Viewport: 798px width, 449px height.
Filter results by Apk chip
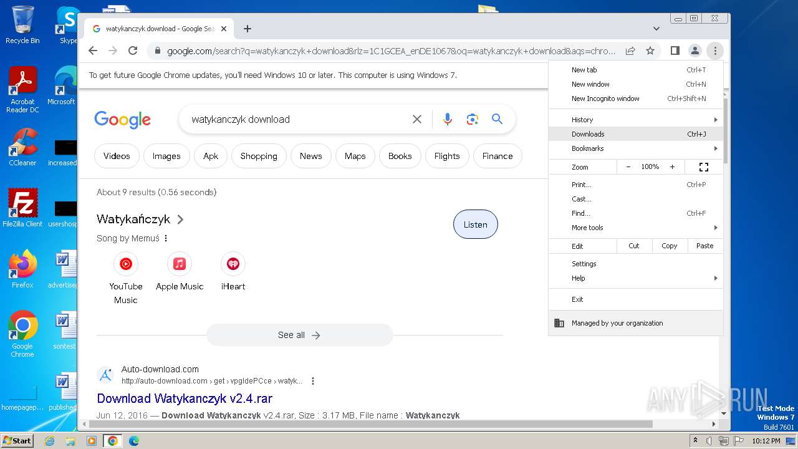click(211, 156)
